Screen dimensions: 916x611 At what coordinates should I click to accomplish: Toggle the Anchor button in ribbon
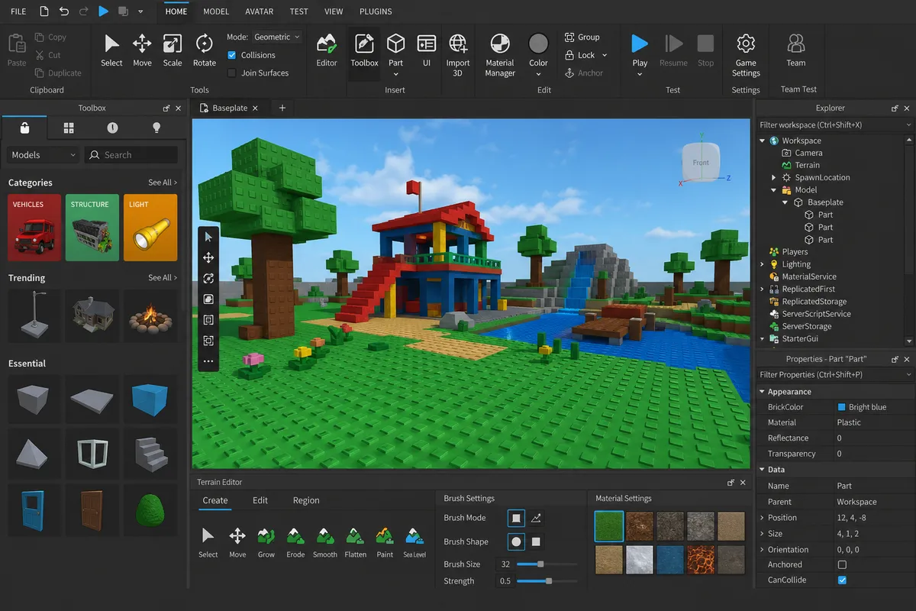point(584,73)
